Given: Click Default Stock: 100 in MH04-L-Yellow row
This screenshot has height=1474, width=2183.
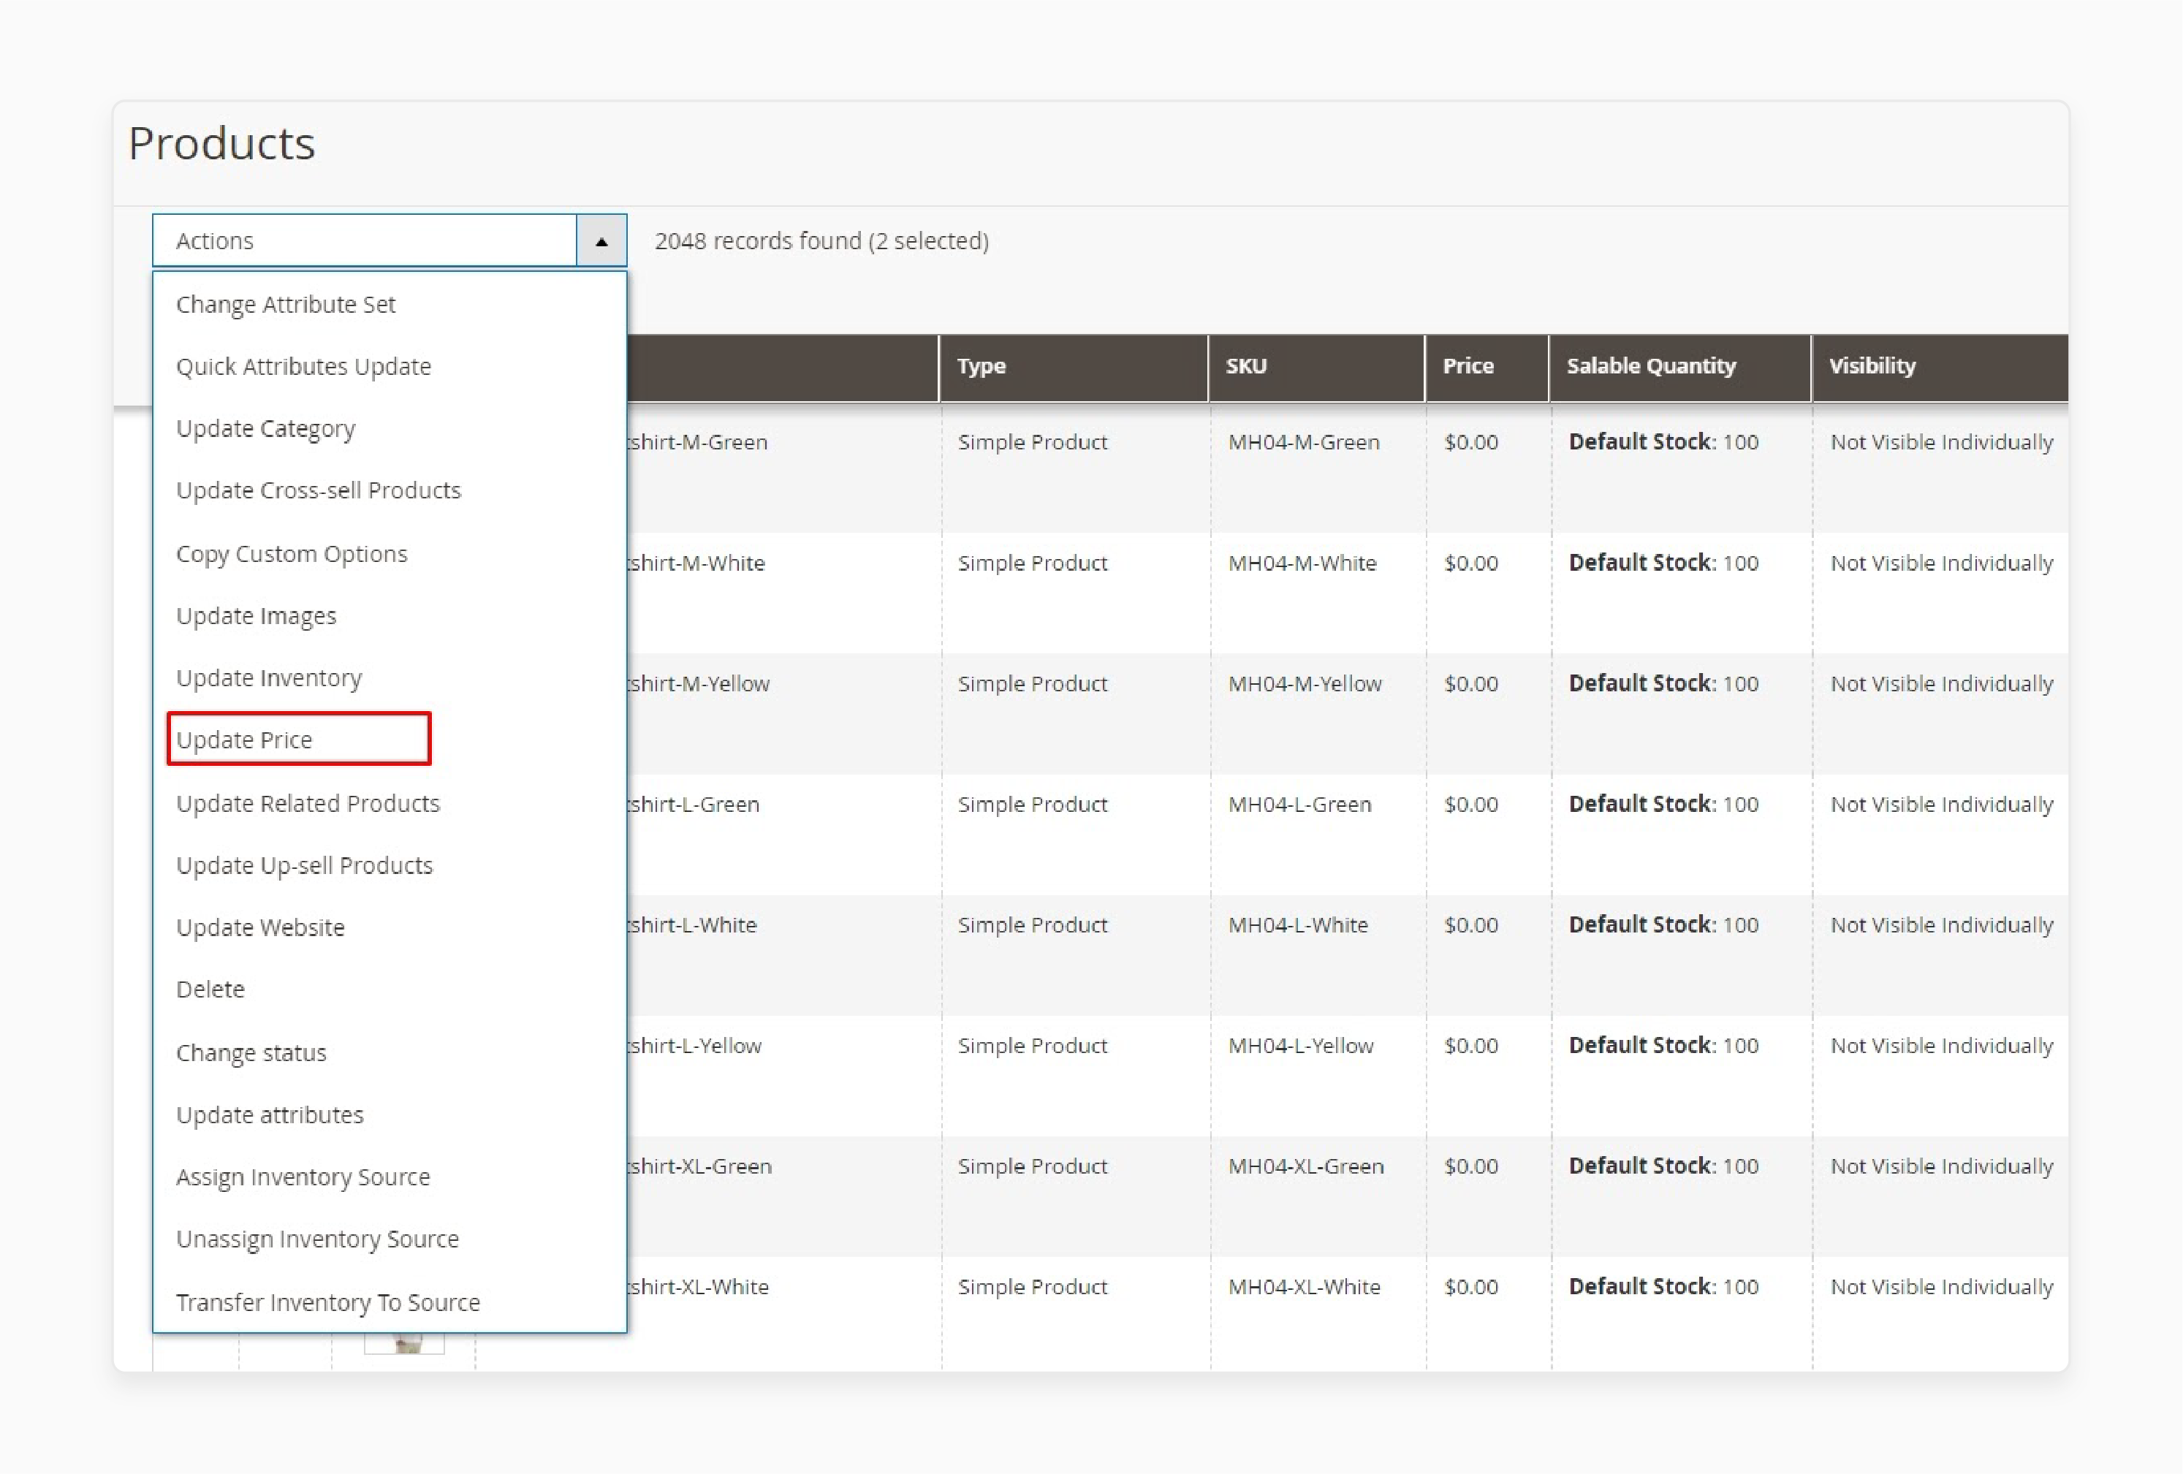Looking at the screenshot, I should point(1663,1046).
